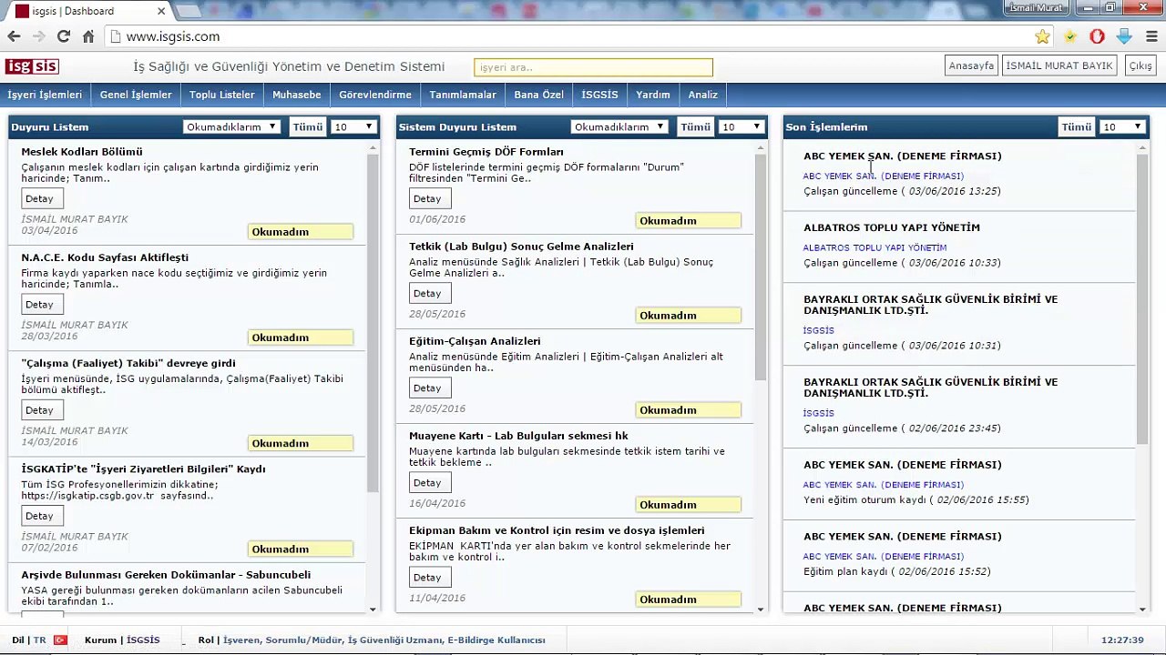Screen dimensions: 1166x655
Task: Open the Opera extension icon in toolbar
Action: pos(1097,36)
